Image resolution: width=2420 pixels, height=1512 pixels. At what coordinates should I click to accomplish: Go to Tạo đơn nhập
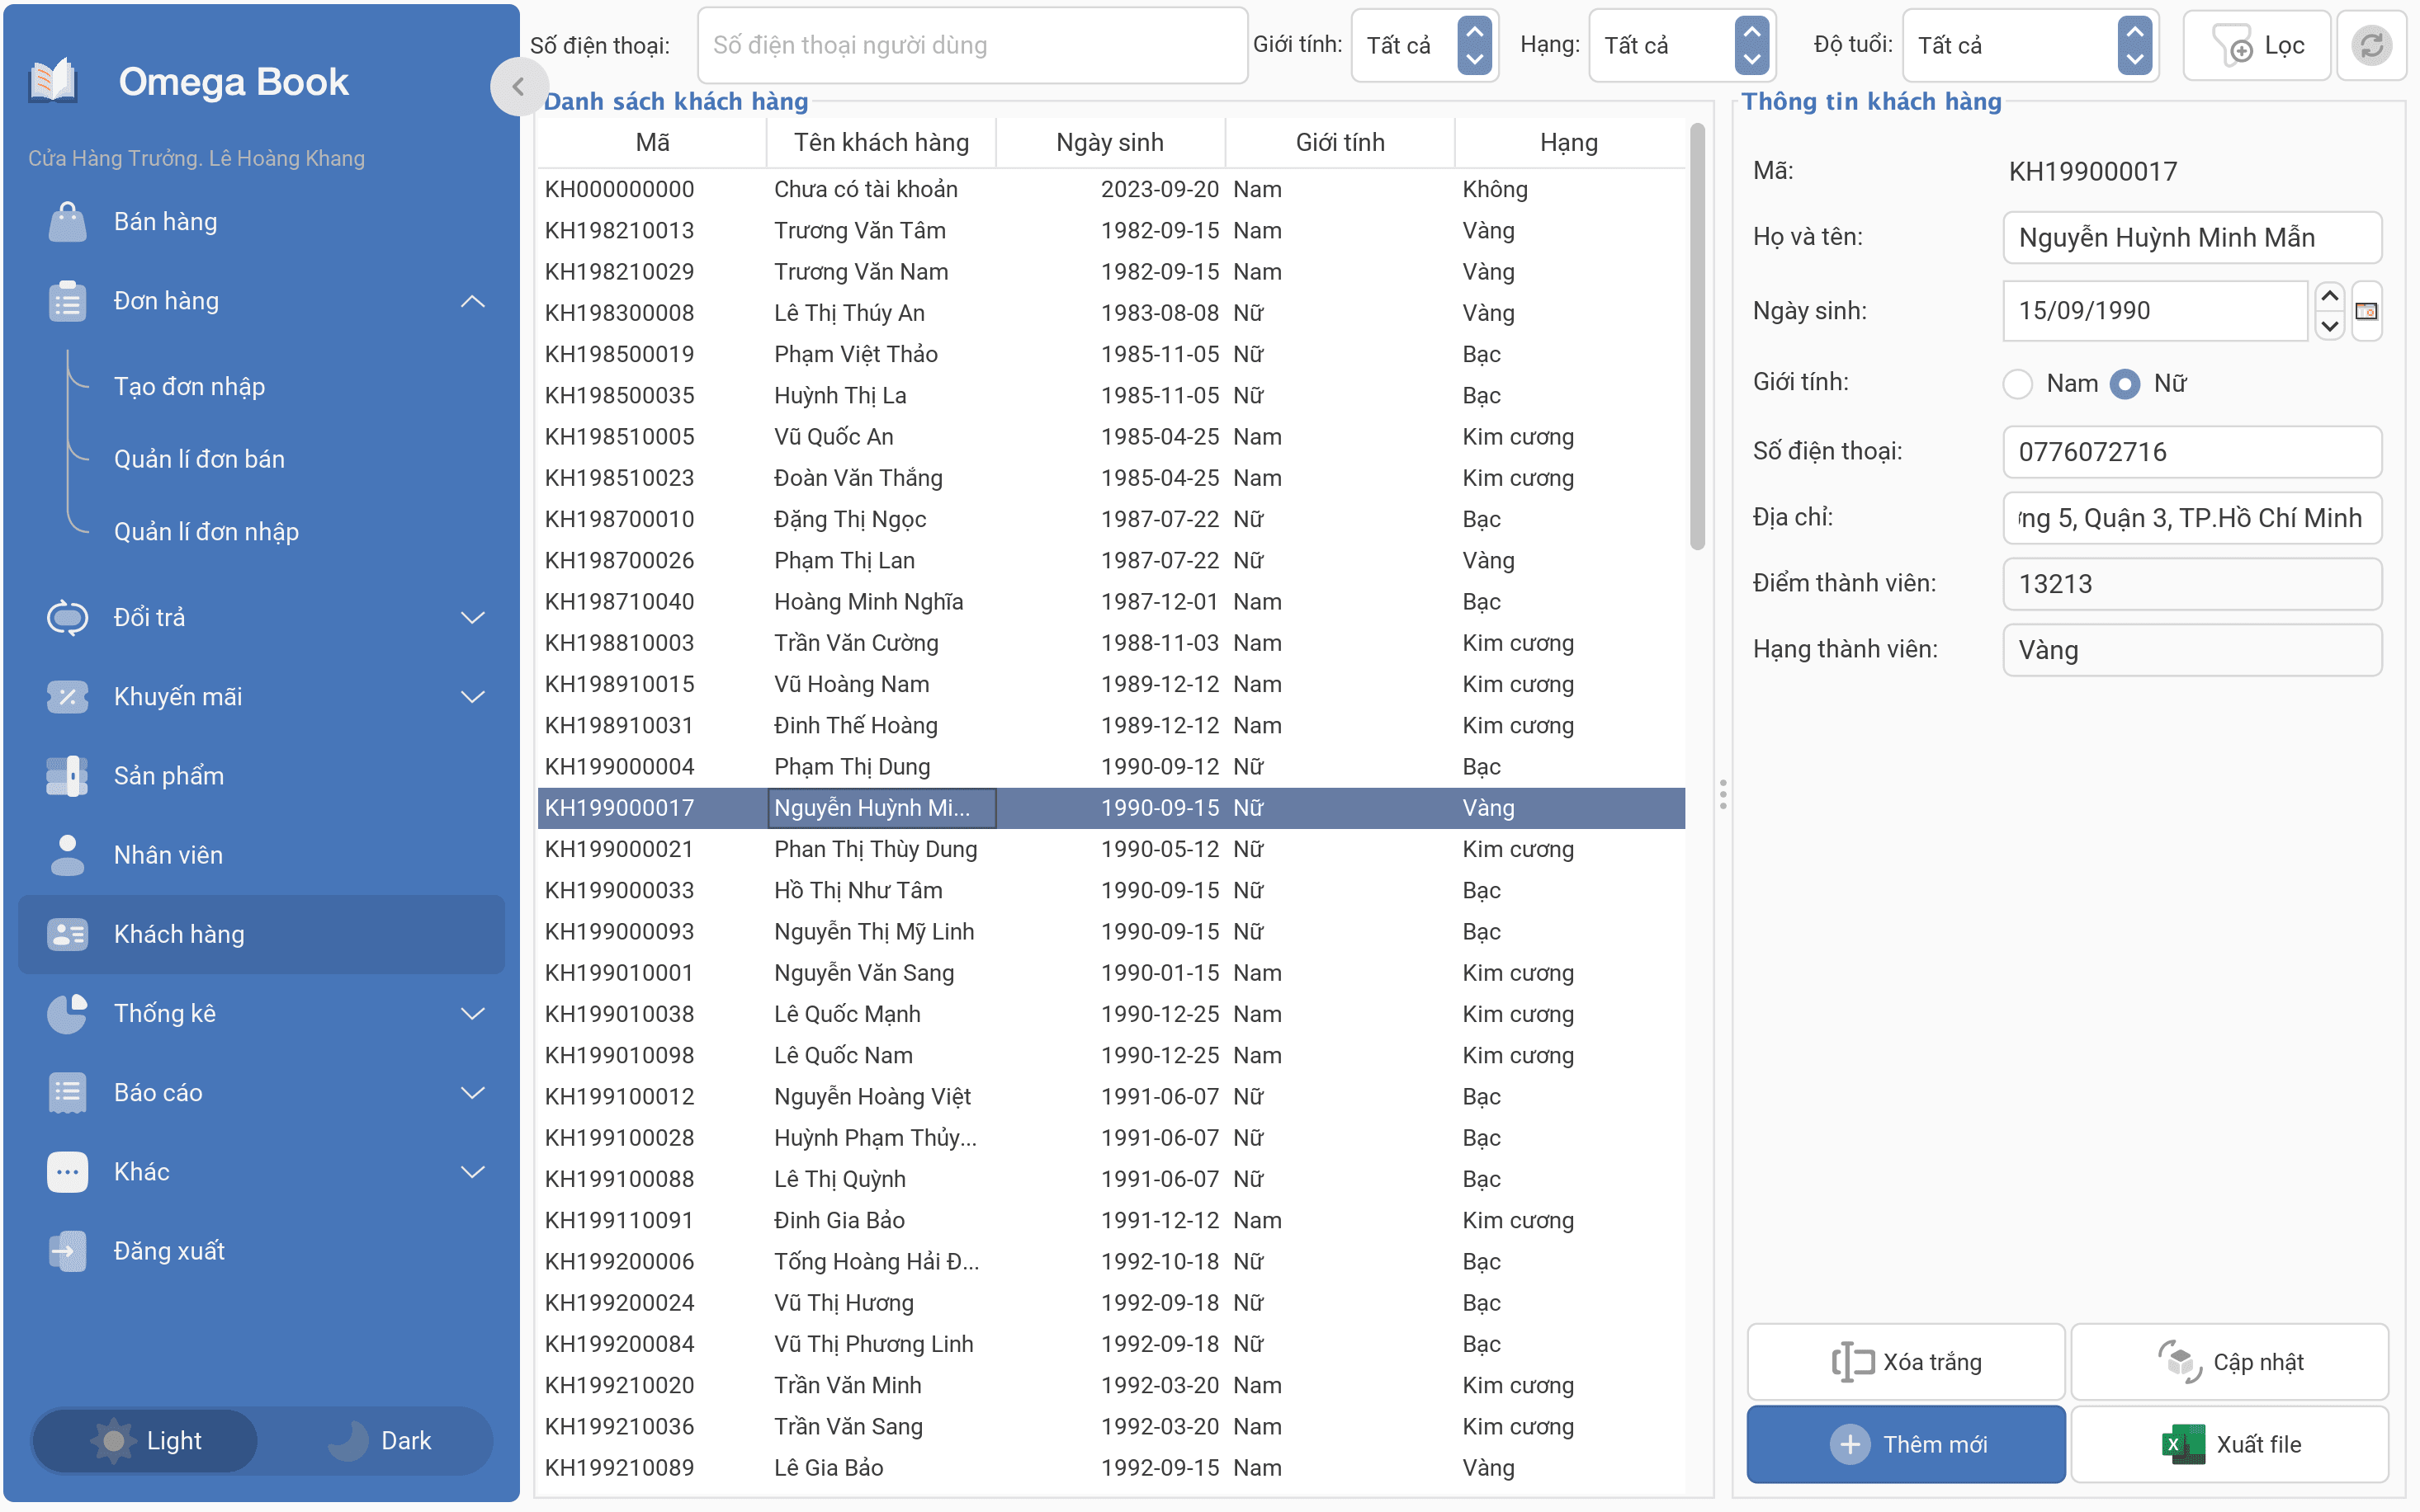pos(189,386)
